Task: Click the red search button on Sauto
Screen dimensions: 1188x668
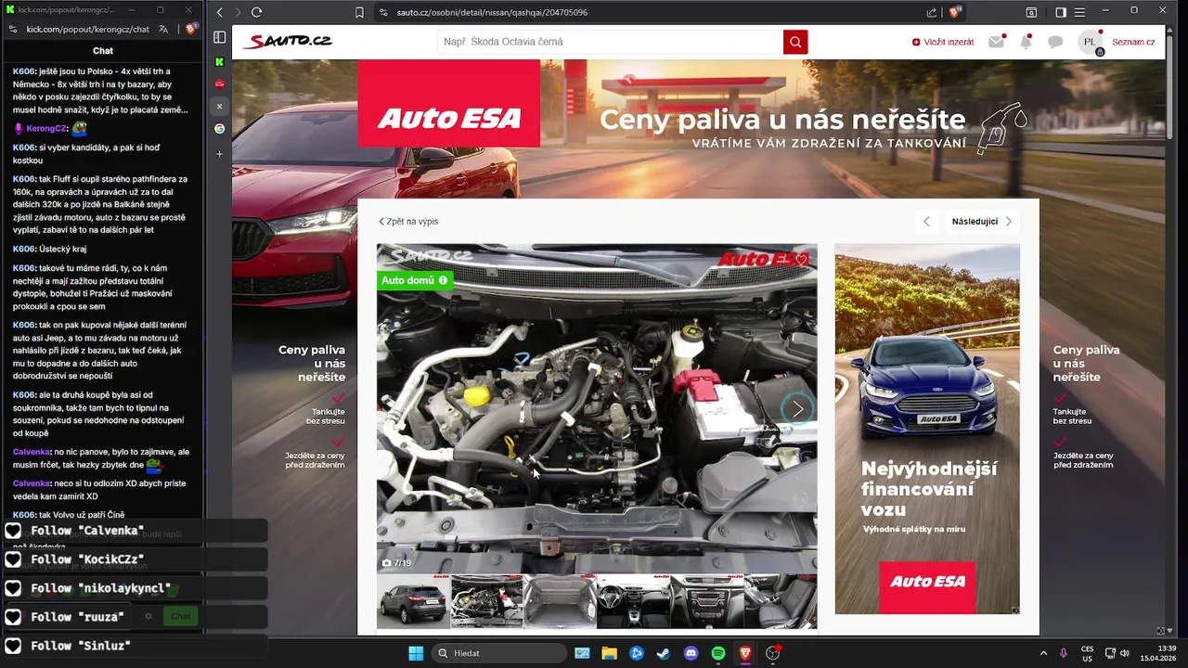Action: click(795, 42)
